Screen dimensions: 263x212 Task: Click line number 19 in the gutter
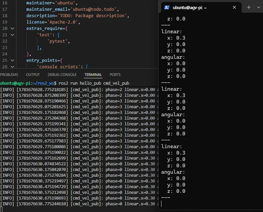click(x=5, y=22)
